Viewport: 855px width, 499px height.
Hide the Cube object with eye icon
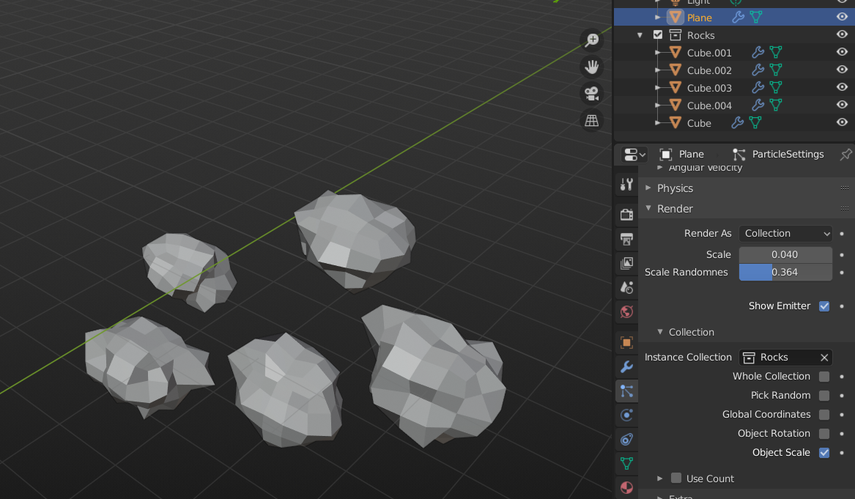coord(842,122)
